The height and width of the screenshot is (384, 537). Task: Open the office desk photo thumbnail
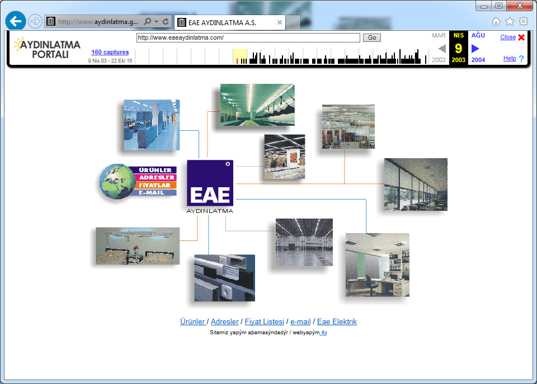point(378,265)
